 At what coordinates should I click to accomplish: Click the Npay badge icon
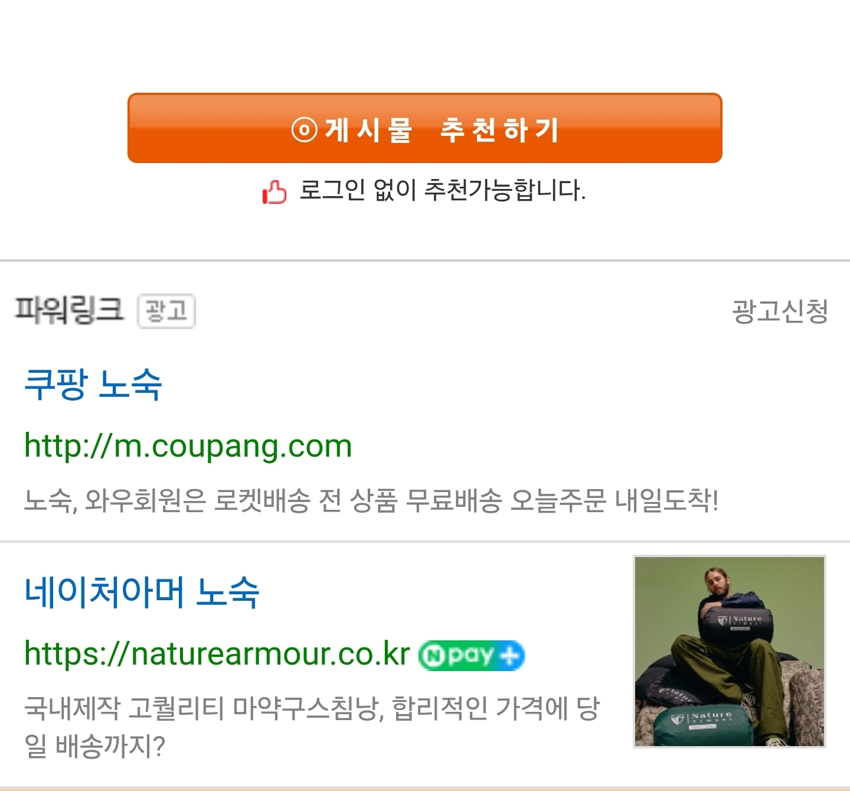(x=472, y=656)
